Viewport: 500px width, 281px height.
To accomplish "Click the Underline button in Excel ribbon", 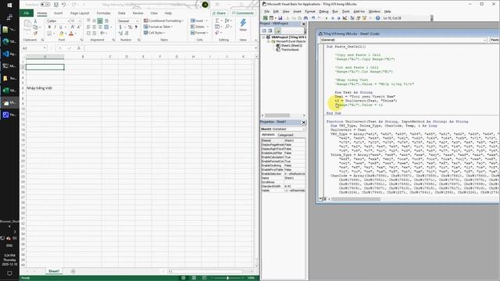I will point(61,27).
